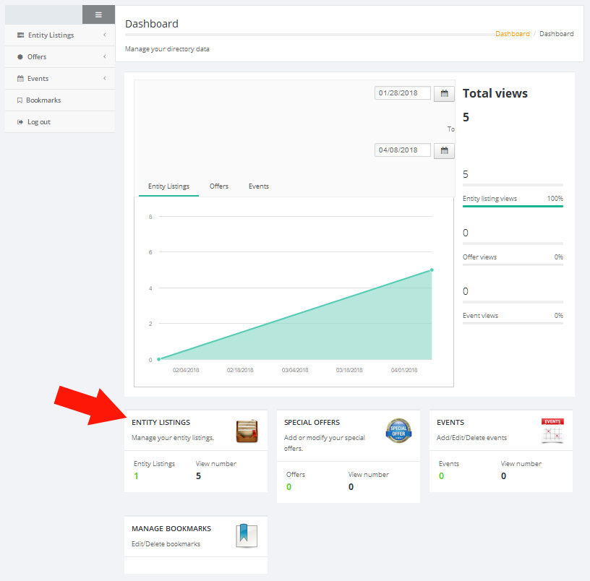Click the Manage your entity listings description
This screenshot has height=581, width=590.
point(173,438)
